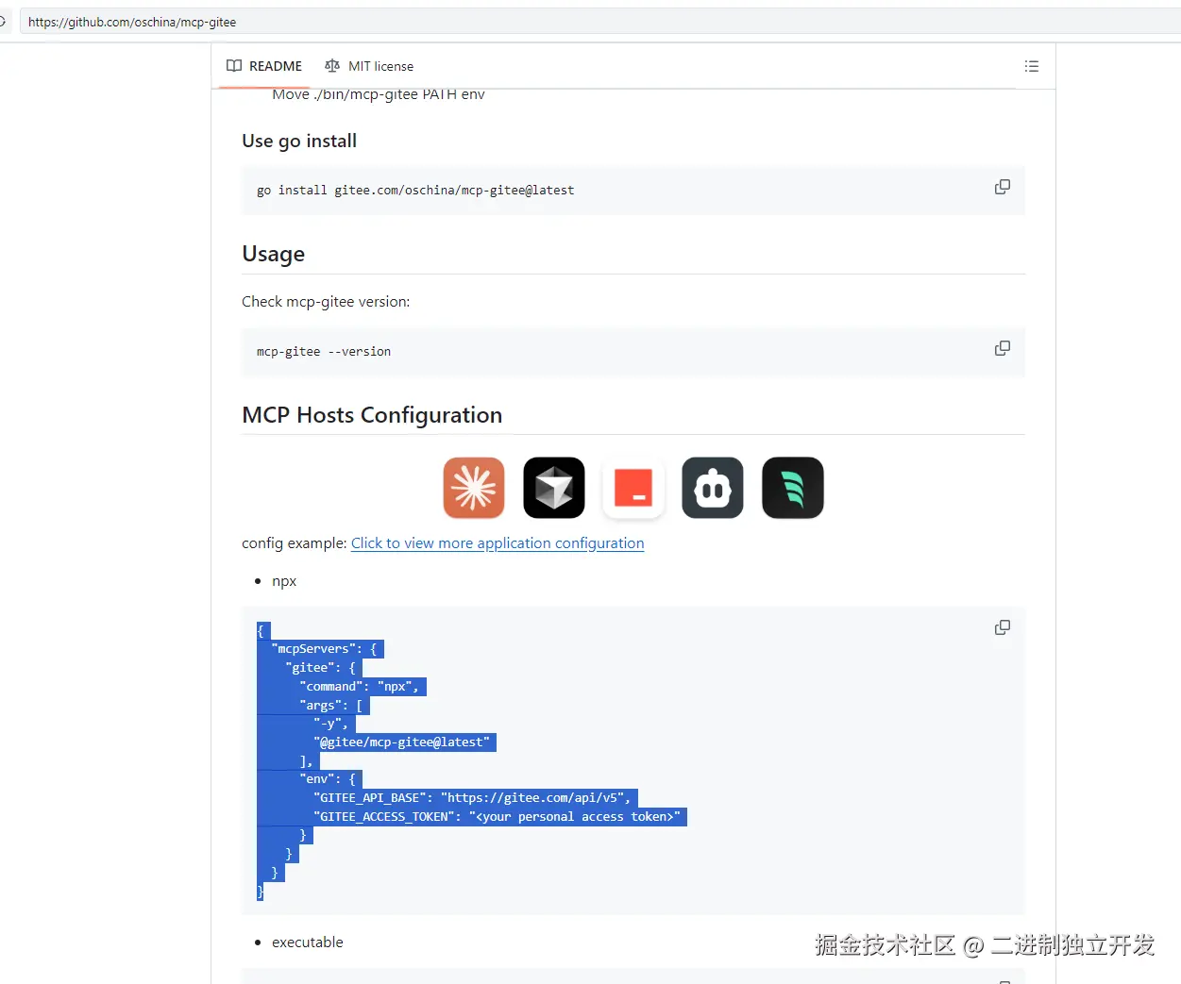The image size is (1181, 984).
Task: Click the GITEE_ACCESS_TOKEN line in the config
Action: [497, 817]
